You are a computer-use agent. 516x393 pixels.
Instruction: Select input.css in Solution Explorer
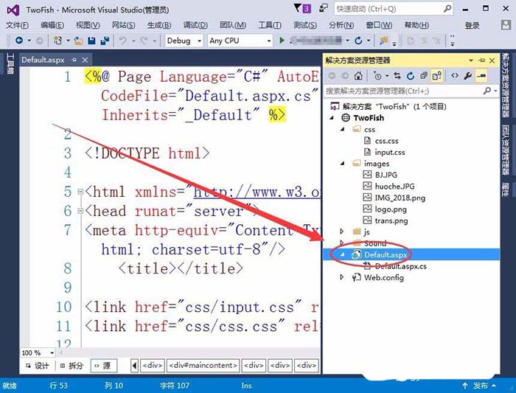[x=390, y=152]
